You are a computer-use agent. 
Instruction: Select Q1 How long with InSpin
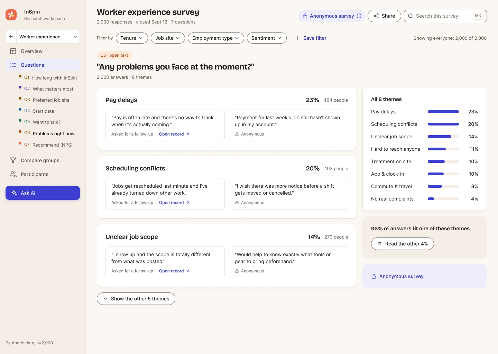click(x=48, y=78)
